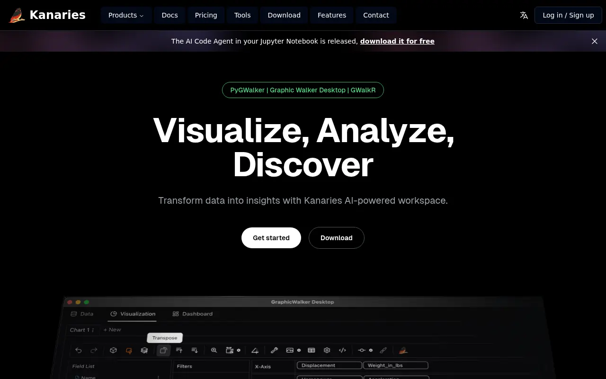Click the wrench tool in the chart toolbar
The width and height of the screenshot is (606, 379).
click(274, 350)
